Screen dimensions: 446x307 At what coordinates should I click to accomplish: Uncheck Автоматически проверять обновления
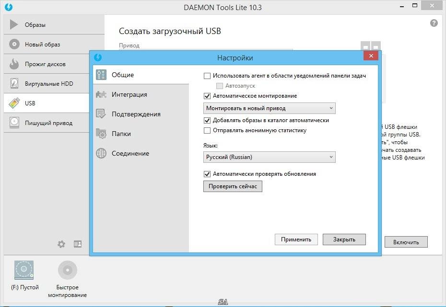pos(207,174)
